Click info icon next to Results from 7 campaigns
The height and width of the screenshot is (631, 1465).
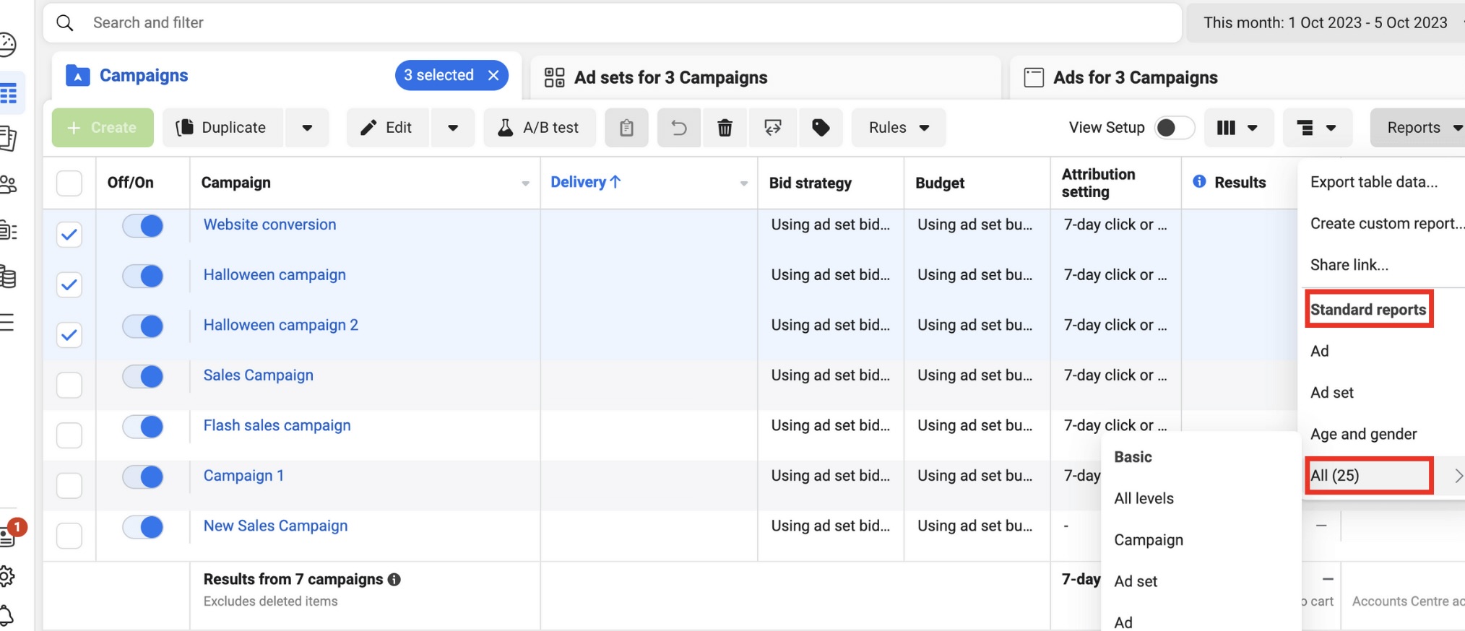(394, 579)
